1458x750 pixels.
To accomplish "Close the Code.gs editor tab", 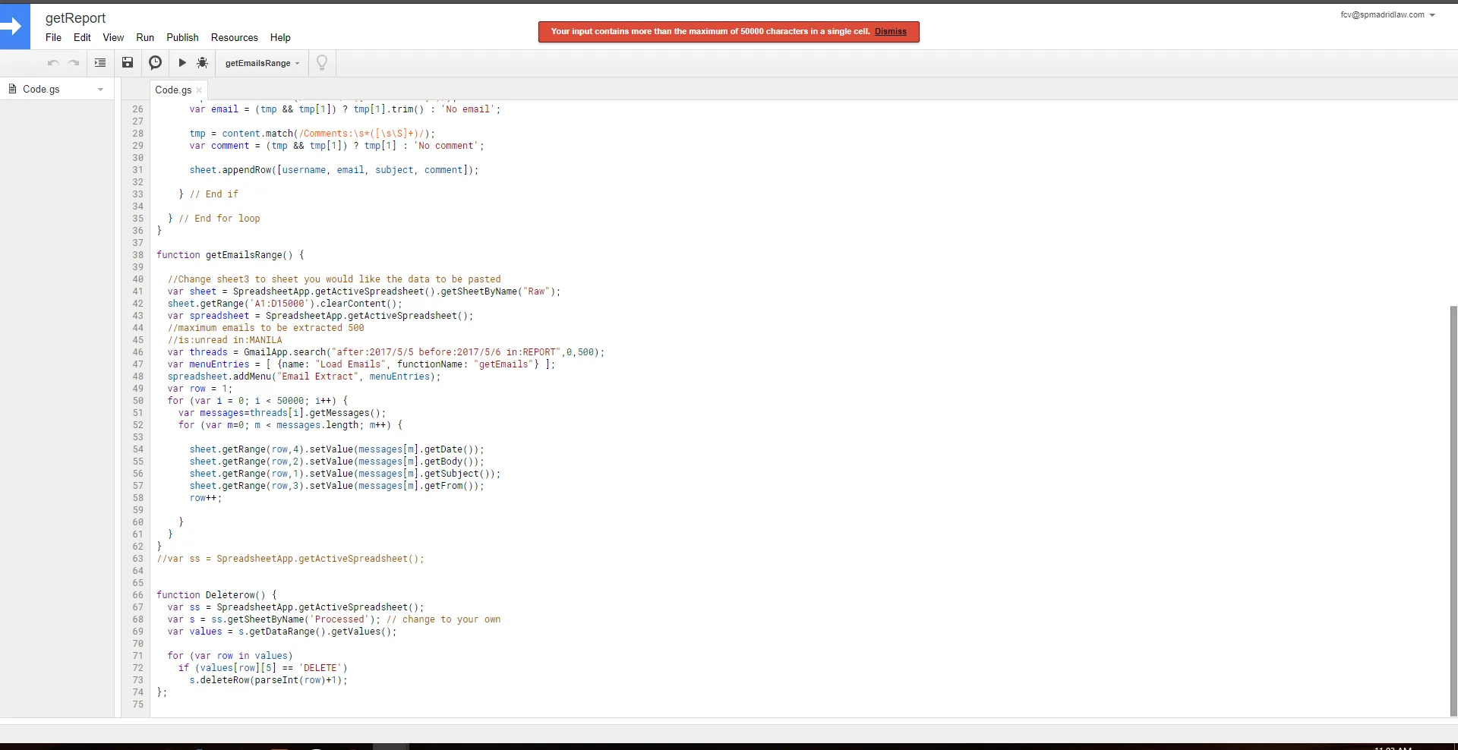I will point(199,90).
